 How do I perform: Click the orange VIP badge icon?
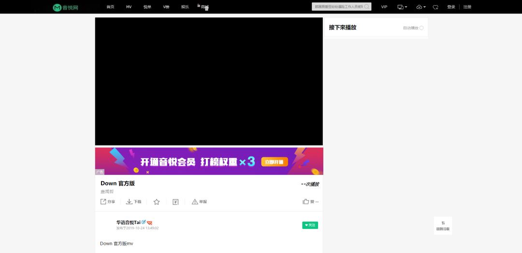tap(149, 223)
